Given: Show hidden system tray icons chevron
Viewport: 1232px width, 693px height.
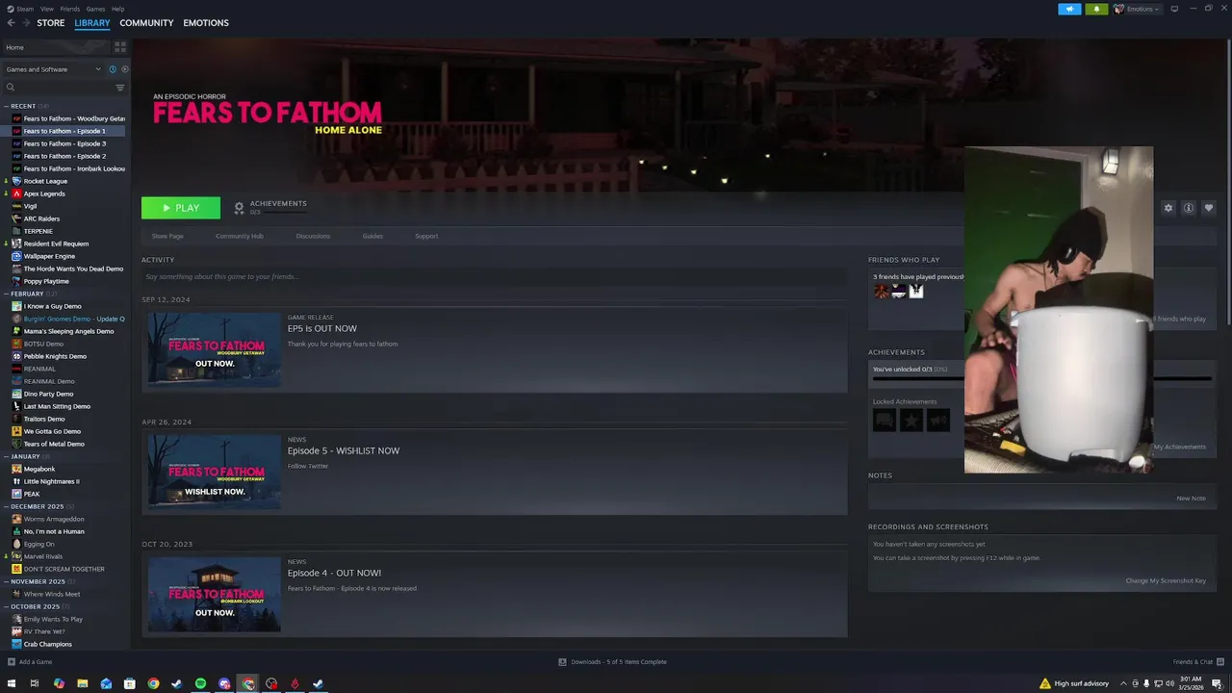Looking at the screenshot, I should pyautogui.click(x=1122, y=683).
